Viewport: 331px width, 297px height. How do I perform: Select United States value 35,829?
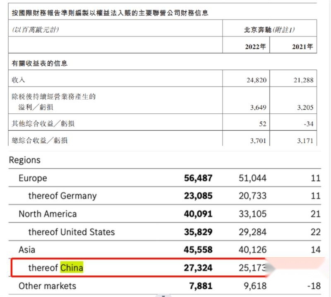tap(198, 232)
